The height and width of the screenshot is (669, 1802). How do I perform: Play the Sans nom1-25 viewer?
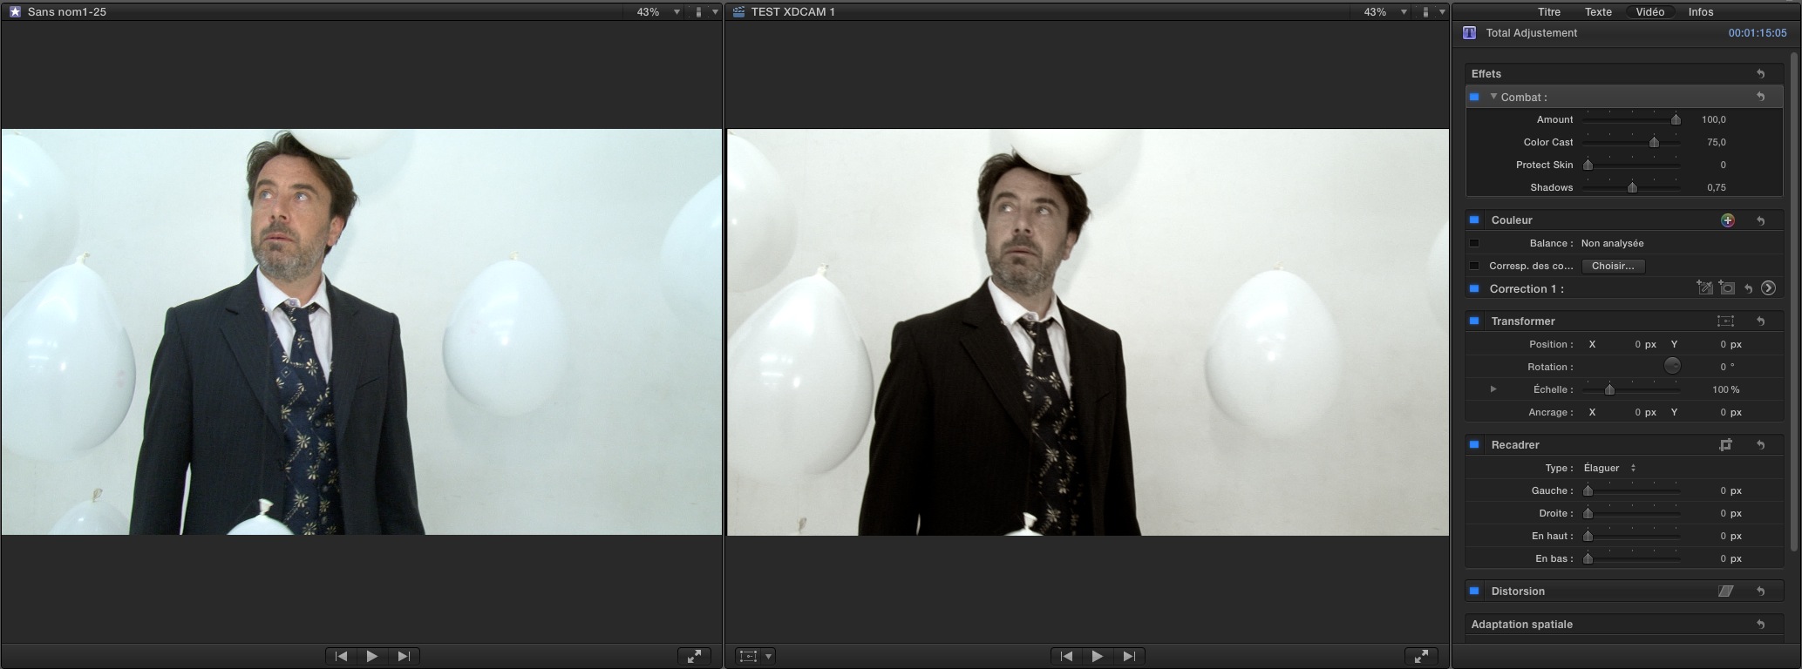372,656
